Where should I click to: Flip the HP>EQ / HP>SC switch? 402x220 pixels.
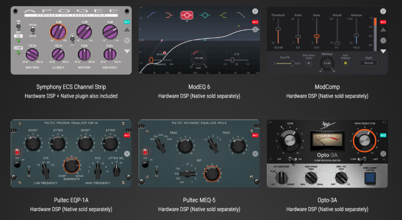(x=32, y=30)
